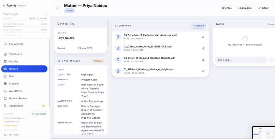Click the yellow warning badge beside Integrations

pyautogui.click(x=43, y=106)
